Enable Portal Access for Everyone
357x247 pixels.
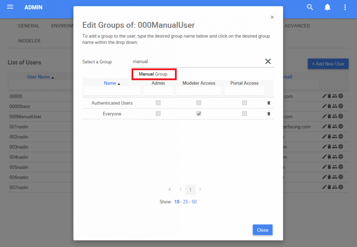244,113
